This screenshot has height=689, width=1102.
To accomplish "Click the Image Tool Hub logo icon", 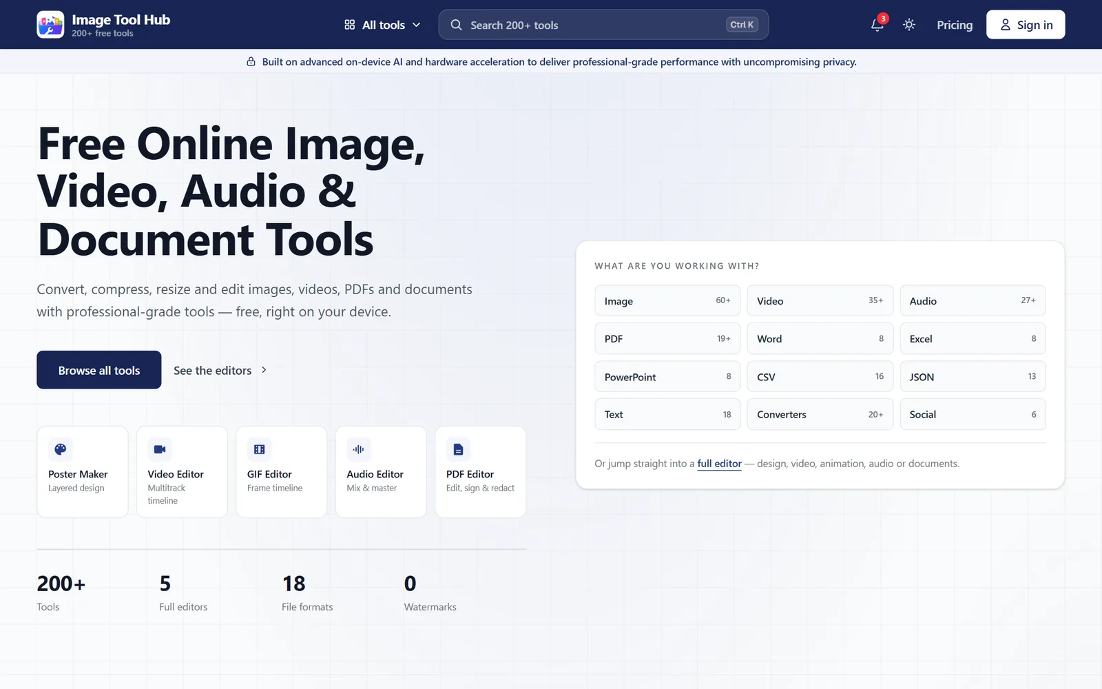I will tap(50, 24).
